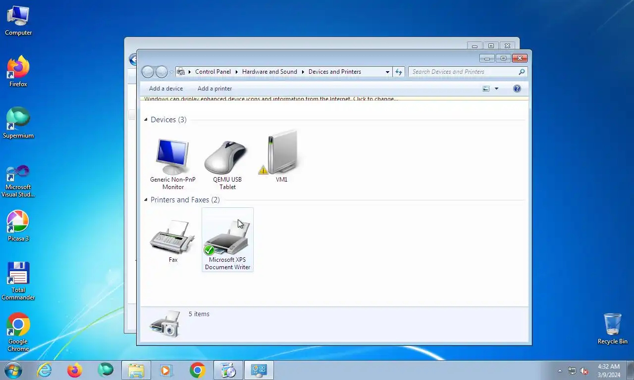The image size is (634, 380).
Task: Open the Recycle Bin desktop icon
Action: tap(613, 329)
